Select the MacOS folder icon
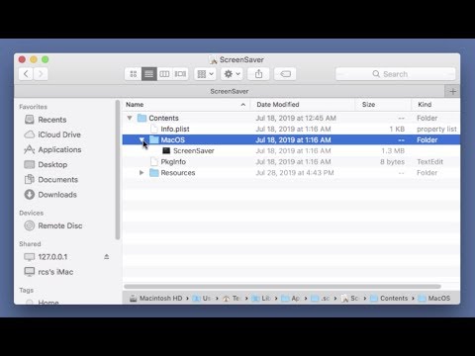The height and width of the screenshot is (356, 475). [154, 139]
